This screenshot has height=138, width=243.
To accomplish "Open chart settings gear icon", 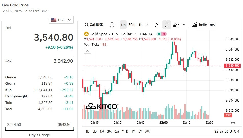I will [233, 123].
